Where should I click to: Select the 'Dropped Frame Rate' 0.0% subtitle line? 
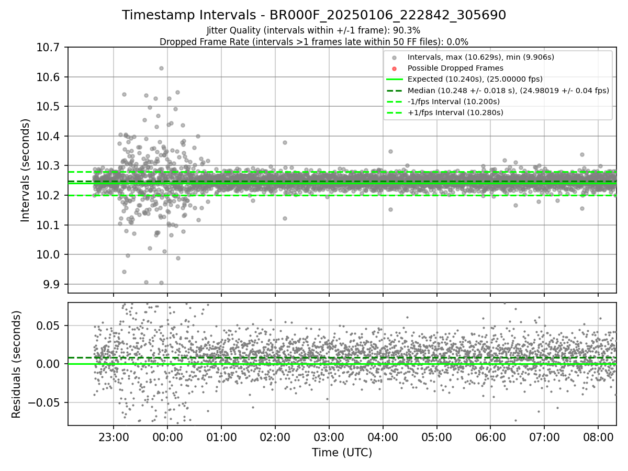coord(314,41)
